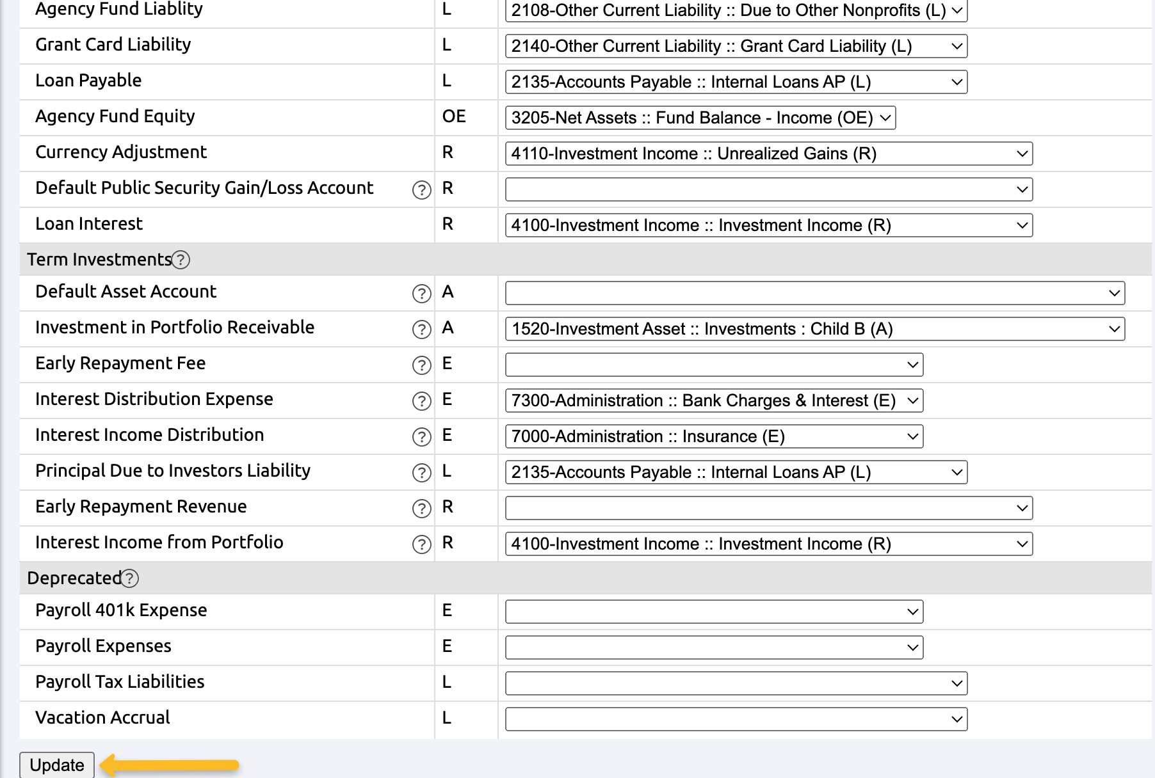Click the Currency Adjustment row label

pos(121,152)
